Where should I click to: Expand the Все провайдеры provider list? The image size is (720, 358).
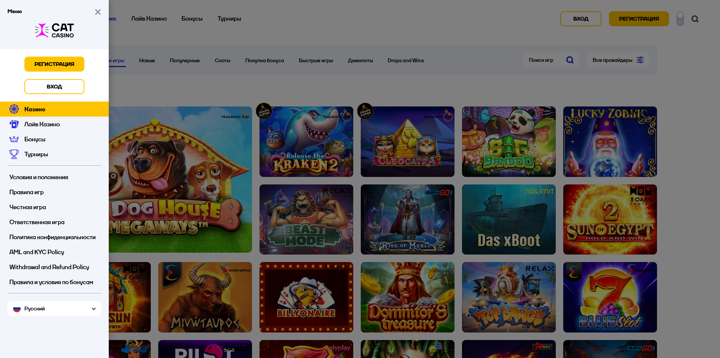(612, 60)
